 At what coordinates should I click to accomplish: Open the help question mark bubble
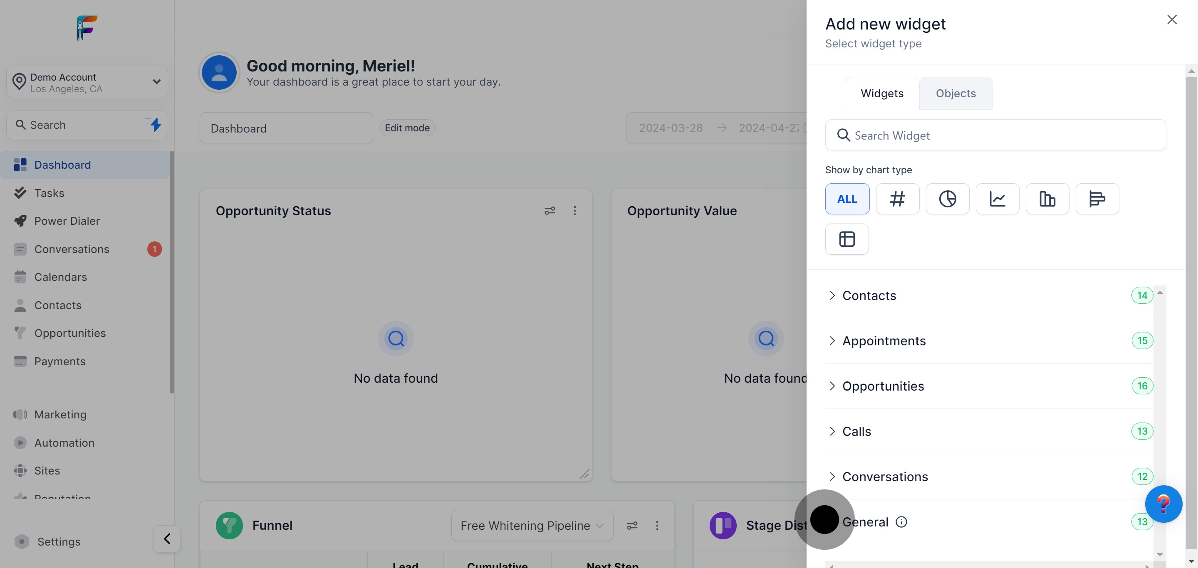[x=1163, y=504]
